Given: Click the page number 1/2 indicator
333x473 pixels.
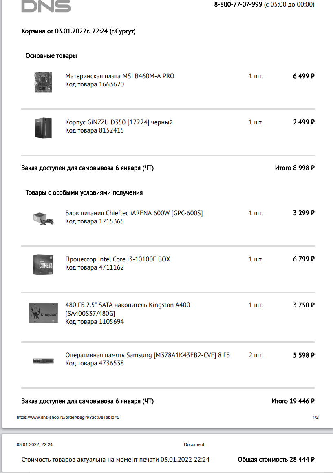Looking at the screenshot, I should tap(315, 418).
